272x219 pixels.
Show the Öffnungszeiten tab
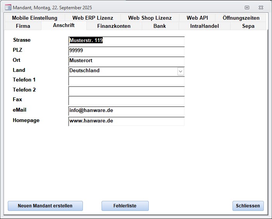[241, 18]
